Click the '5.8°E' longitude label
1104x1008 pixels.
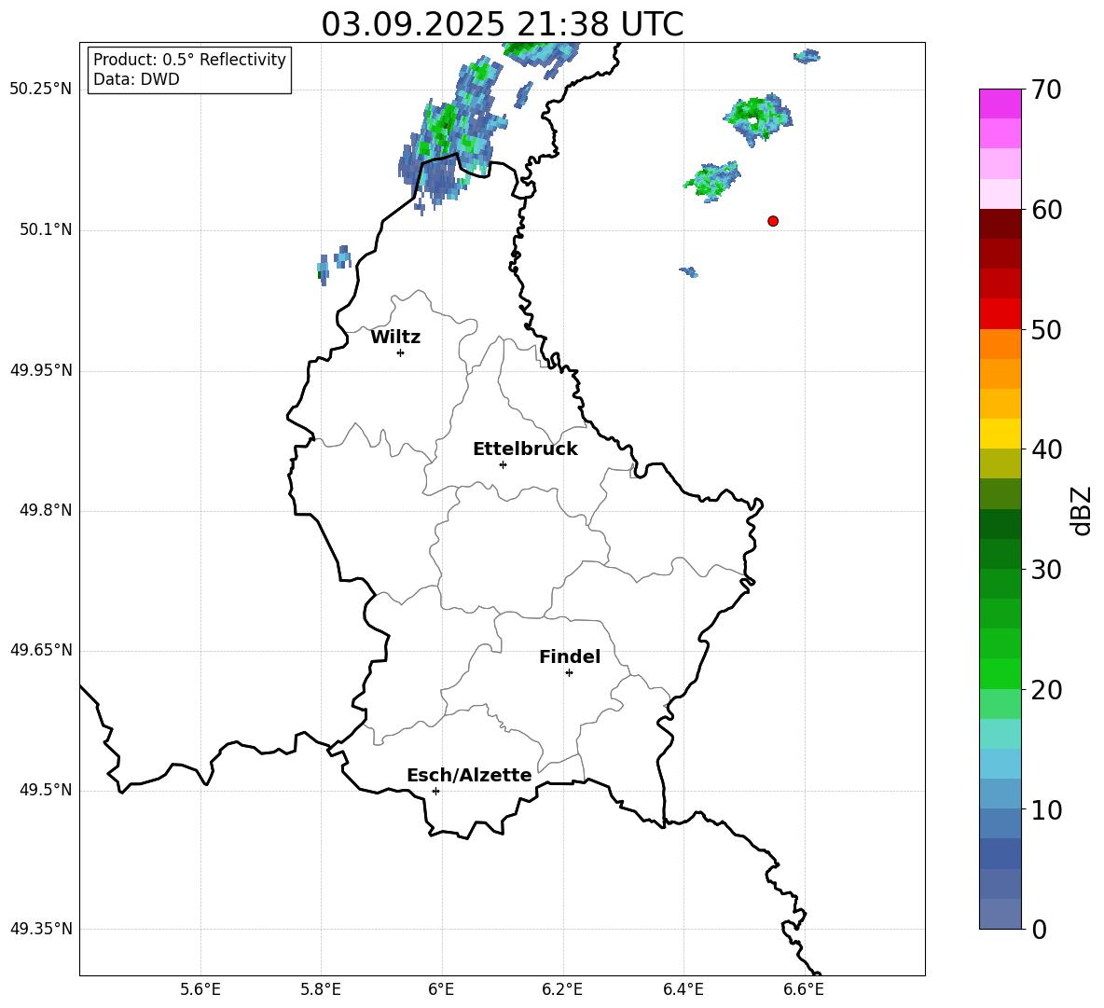coord(321,989)
